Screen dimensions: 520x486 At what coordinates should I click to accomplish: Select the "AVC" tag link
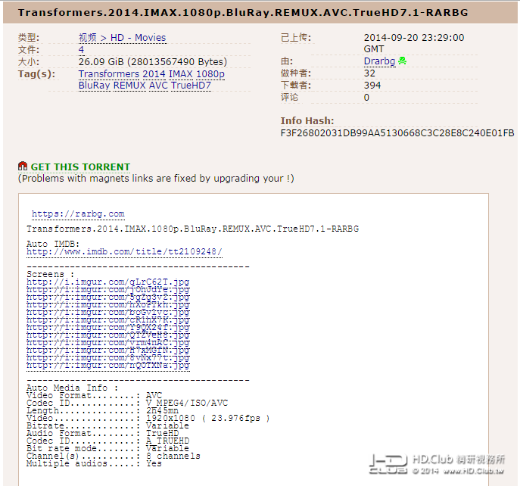(x=158, y=86)
